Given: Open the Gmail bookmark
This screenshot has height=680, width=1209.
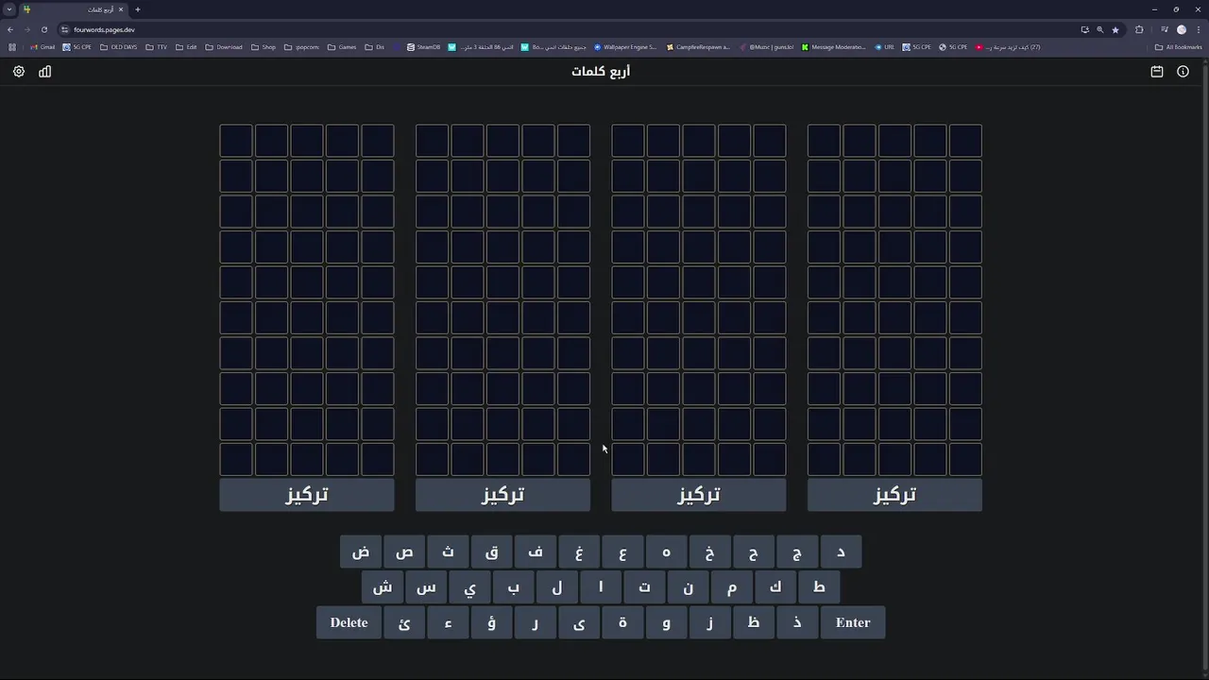Looking at the screenshot, I should point(43,47).
